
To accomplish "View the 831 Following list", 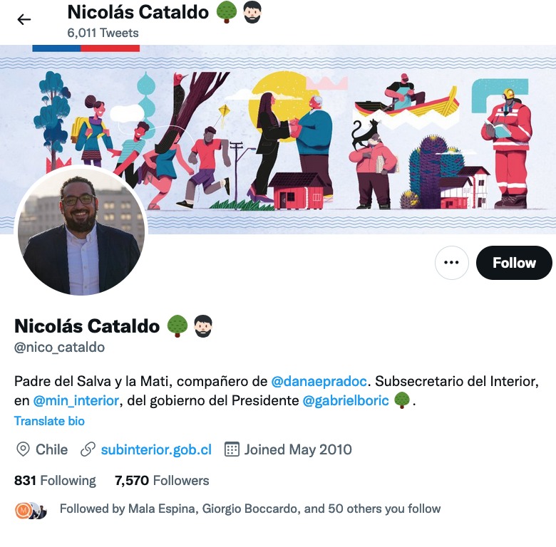I will [55, 480].
